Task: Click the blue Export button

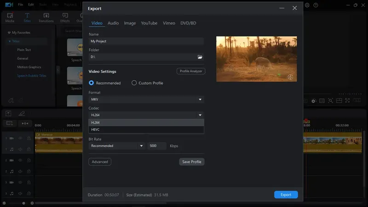Action: click(x=286, y=195)
